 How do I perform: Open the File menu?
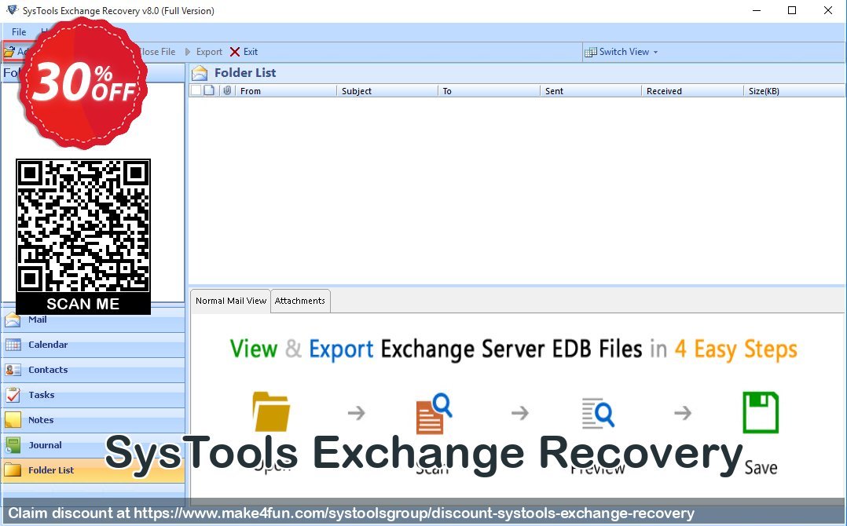click(x=19, y=32)
